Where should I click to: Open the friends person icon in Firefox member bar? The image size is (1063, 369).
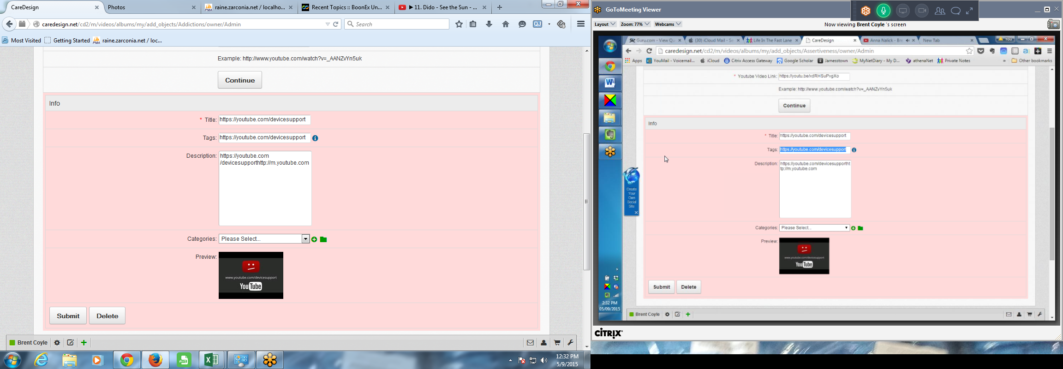pos(543,343)
